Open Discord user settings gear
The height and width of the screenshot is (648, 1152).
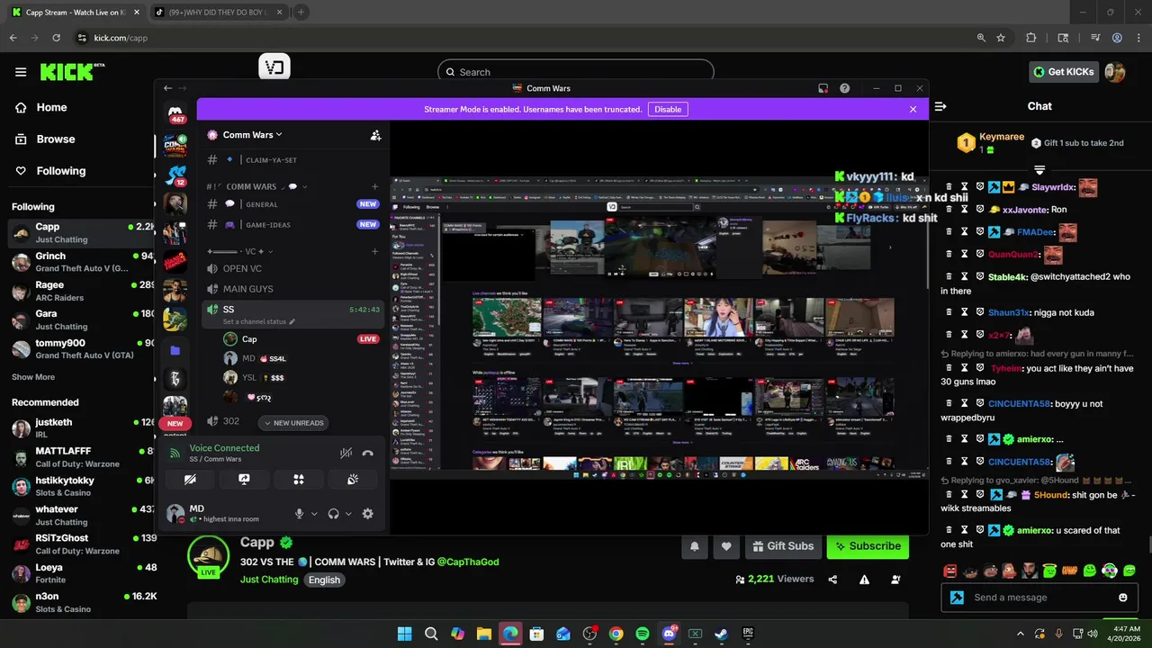367,514
